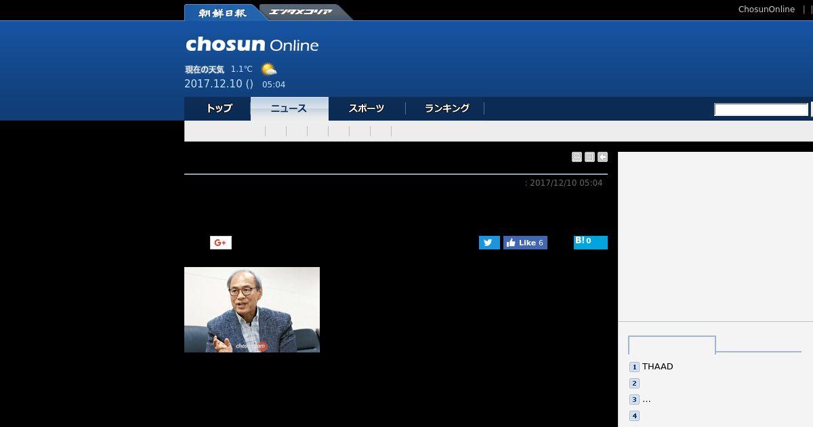
Task: Click the 1.1℃ temperature reading
Action: coord(241,69)
